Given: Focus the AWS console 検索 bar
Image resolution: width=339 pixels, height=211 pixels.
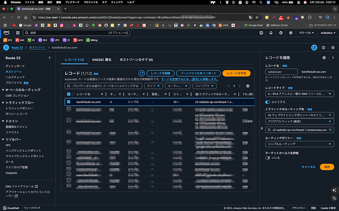Looking at the screenshot, I should [x=76, y=33].
